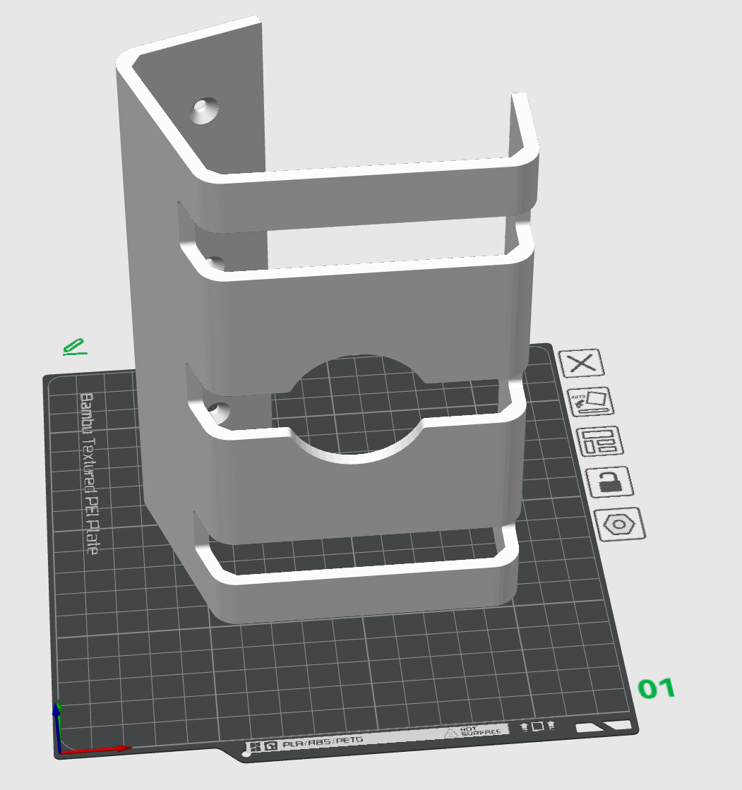
Task: Click the green plate number 01
Action: [x=657, y=688]
